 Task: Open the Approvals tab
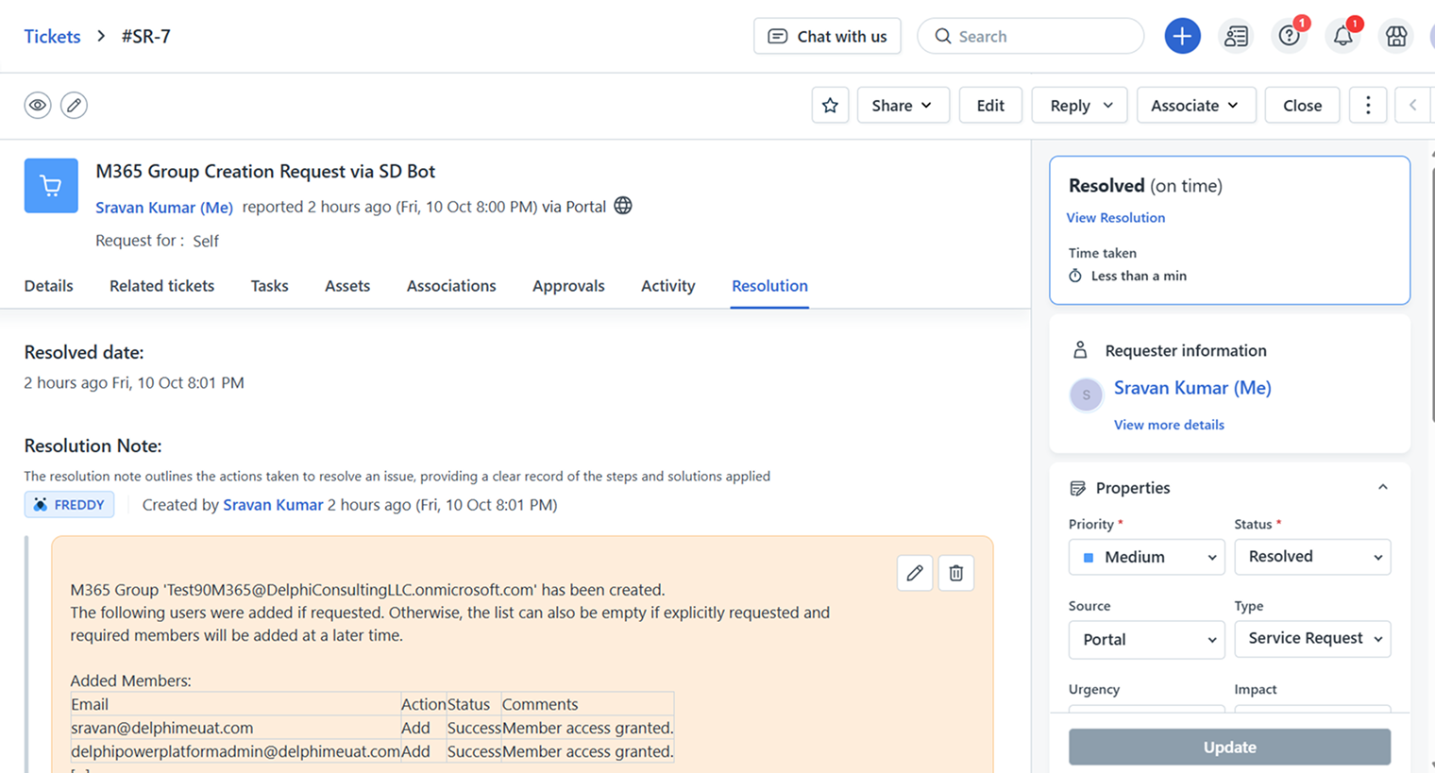[x=568, y=286]
